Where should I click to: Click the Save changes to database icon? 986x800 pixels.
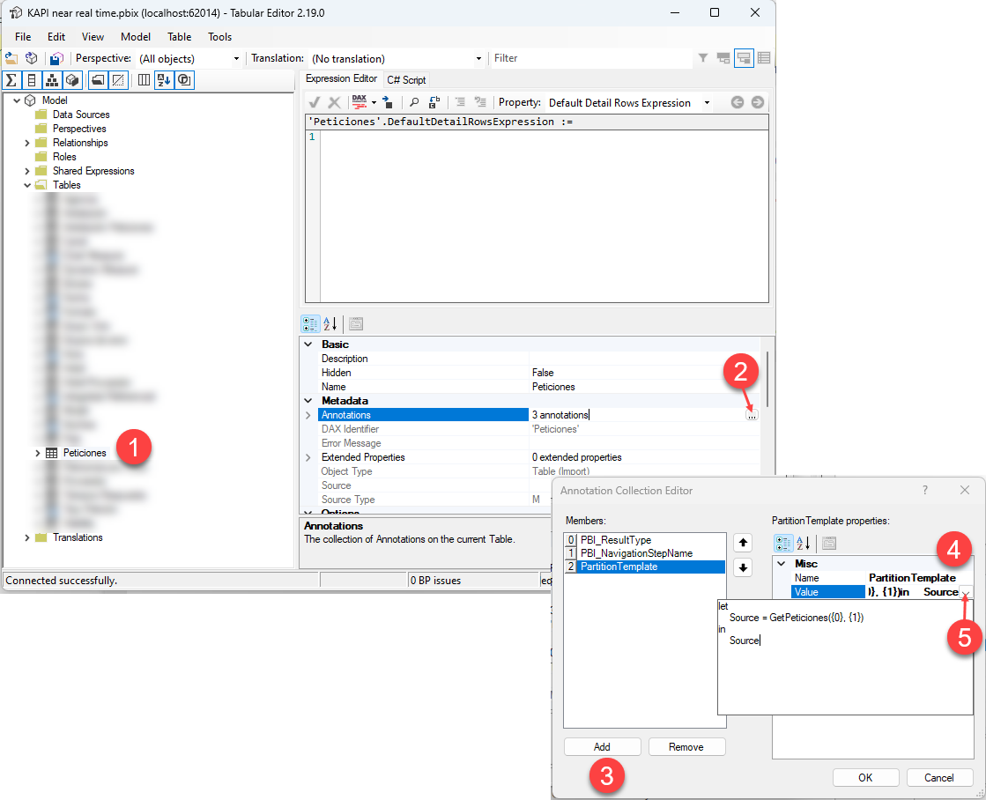[56, 58]
